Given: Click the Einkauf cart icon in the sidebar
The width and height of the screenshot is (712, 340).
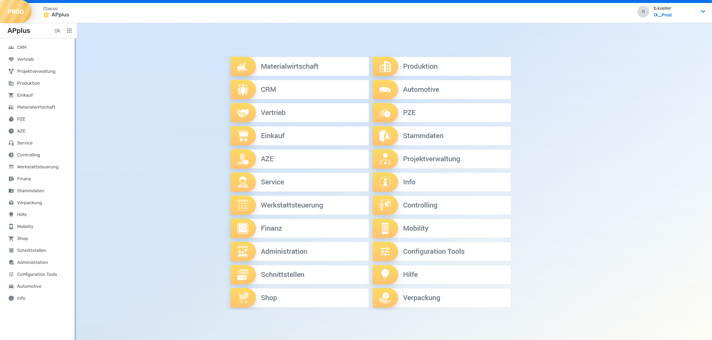Looking at the screenshot, I should coord(11,95).
